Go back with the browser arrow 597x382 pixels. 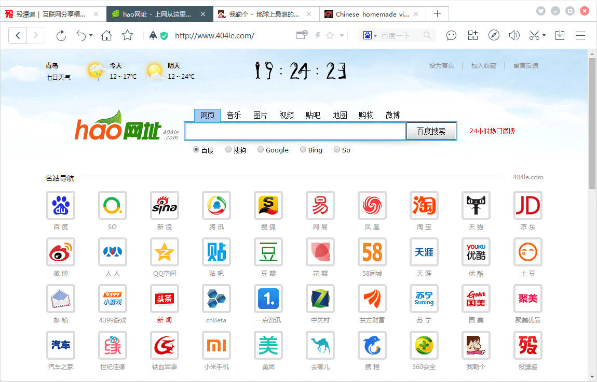tap(18, 35)
